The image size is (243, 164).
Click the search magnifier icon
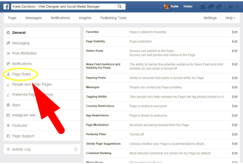(x=120, y=6)
